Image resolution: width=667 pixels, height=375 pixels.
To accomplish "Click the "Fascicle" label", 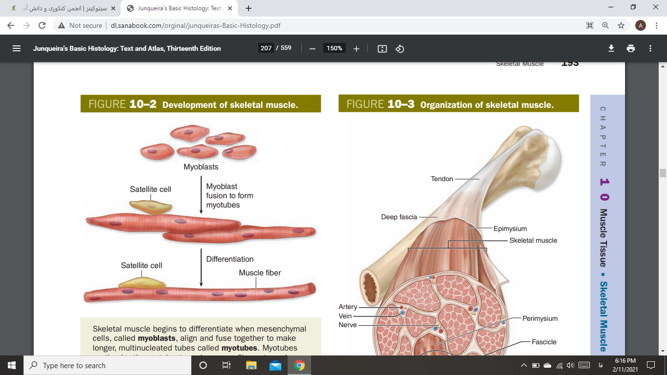I will (544, 342).
